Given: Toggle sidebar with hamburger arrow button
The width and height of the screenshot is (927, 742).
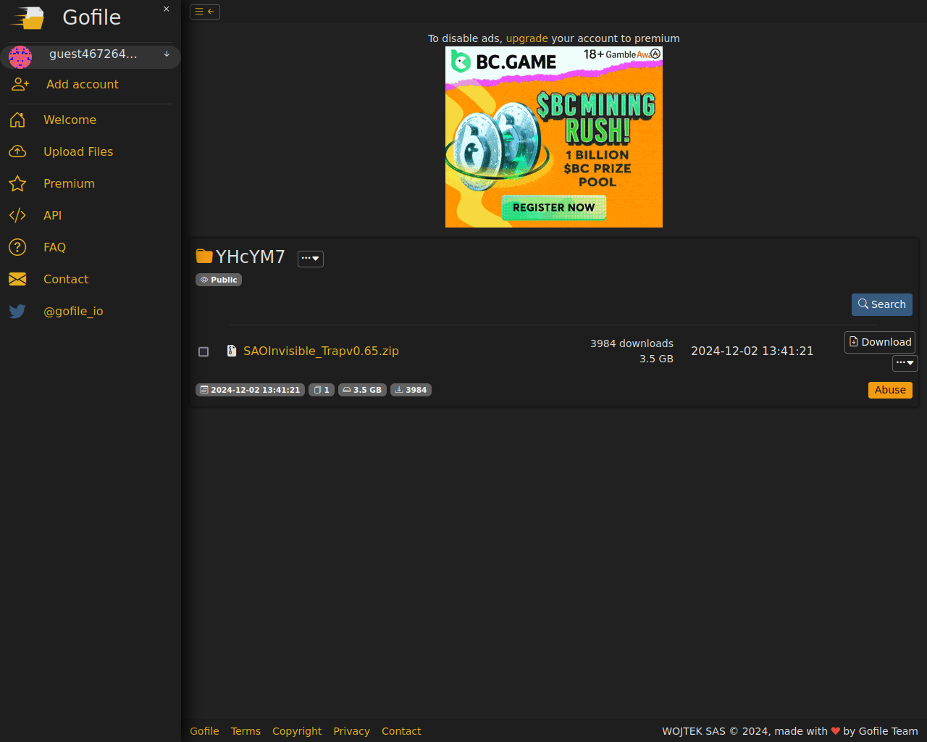Looking at the screenshot, I should tap(205, 12).
